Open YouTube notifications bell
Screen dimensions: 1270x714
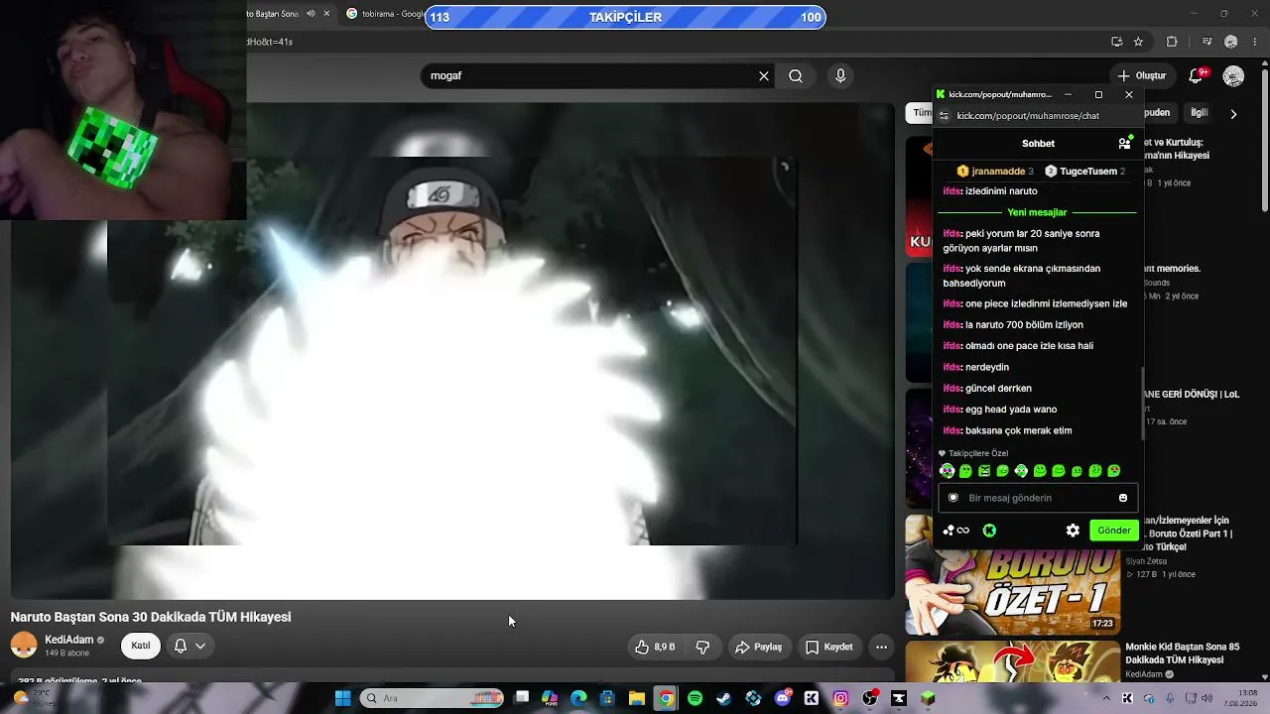[1196, 75]
